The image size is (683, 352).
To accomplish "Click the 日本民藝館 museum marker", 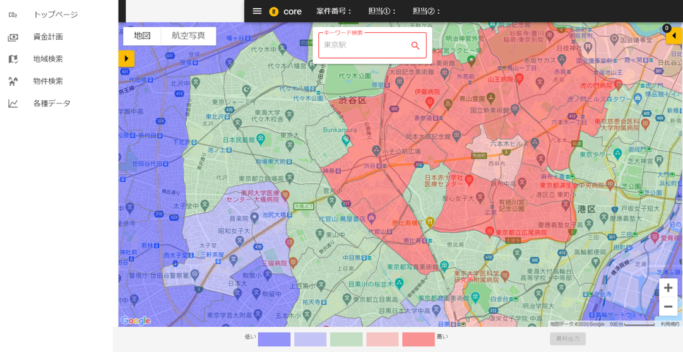I will click(260, 139).
